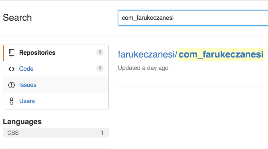Click the Code count badge
The width and height of the screenshot is (268, 149).
coord(100,68)
